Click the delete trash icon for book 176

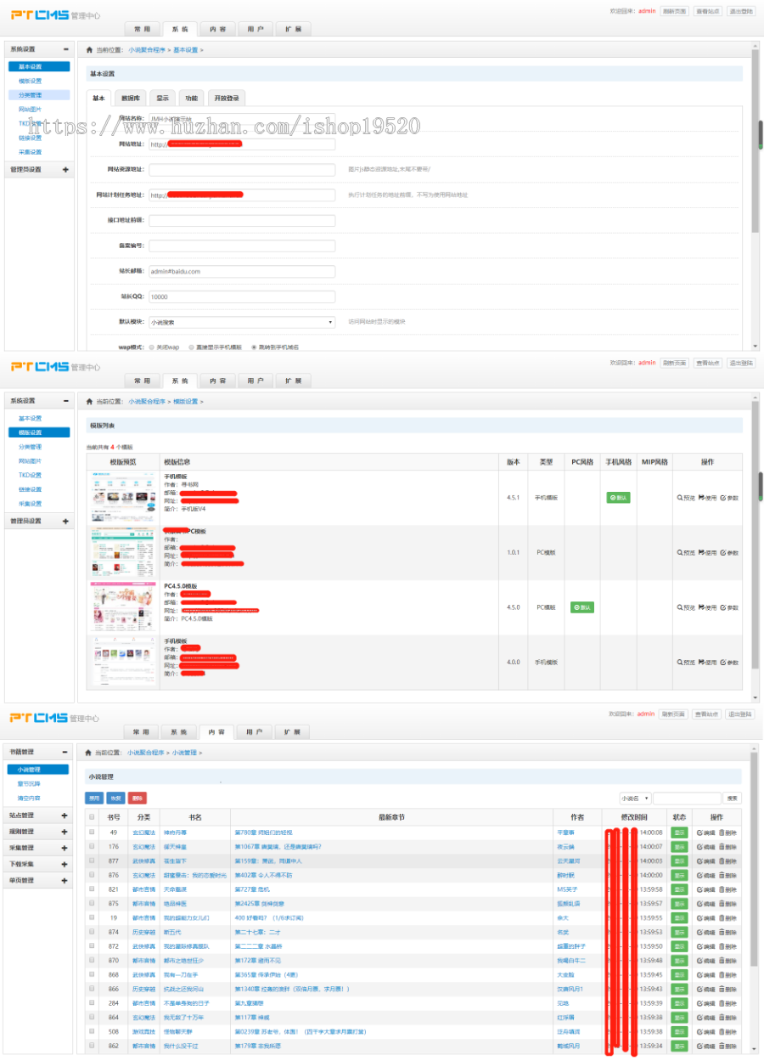pyautogui.click(x=722, y=847)
